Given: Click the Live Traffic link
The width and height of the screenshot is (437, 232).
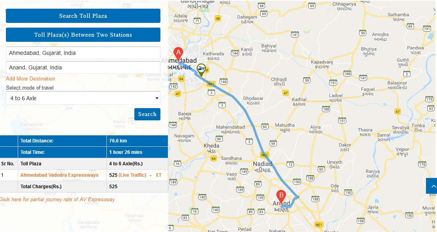Looking at the screenshot, I should 132,175.
